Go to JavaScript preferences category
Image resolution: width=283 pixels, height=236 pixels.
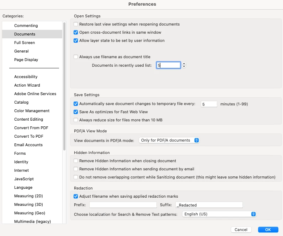[x=24, y=179]
